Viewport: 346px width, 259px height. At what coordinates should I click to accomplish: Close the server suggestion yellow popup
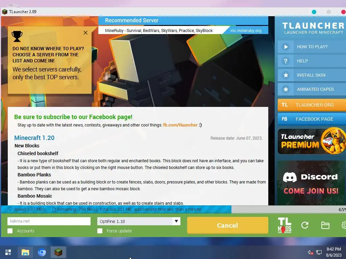point(85,33)
